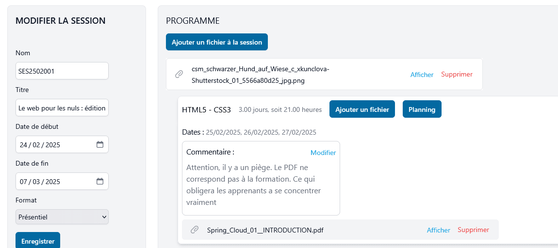Screen dimensions: 558x248
Task: Click Afficher for the Shutterstock PNG file
Action: (x=422, y=75)
